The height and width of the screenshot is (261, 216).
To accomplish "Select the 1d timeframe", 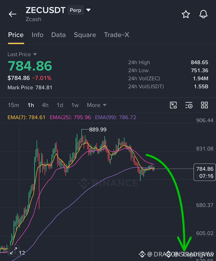I will point(60,105).
